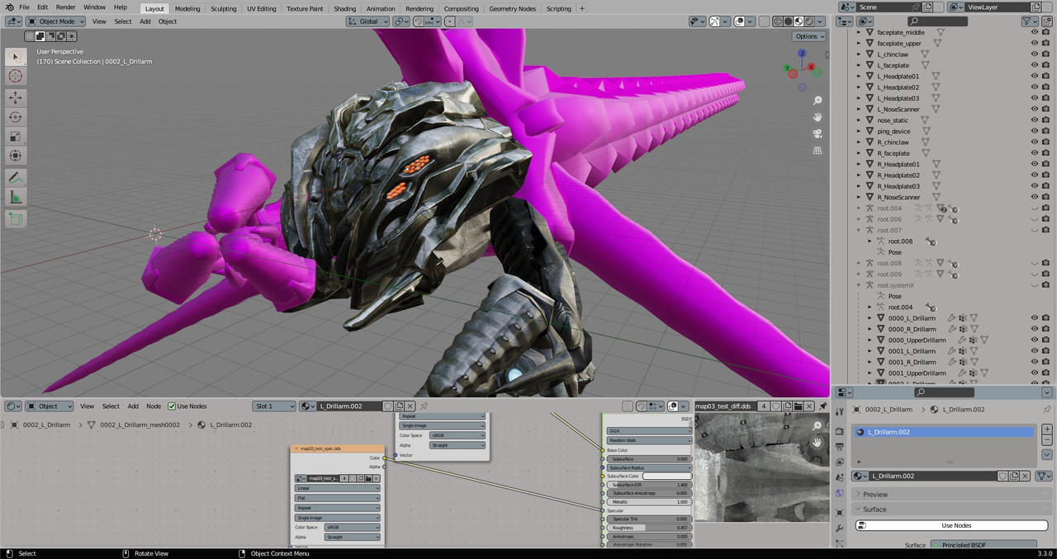Open the sRGB Color Space dropdown in spec node
1057x559 pixels.
click(x=353, y=527)
